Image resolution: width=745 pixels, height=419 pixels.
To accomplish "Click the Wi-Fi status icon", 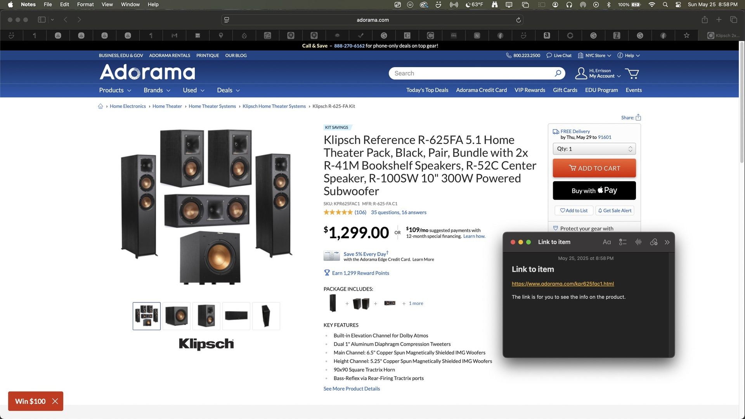I will [652, 5].
